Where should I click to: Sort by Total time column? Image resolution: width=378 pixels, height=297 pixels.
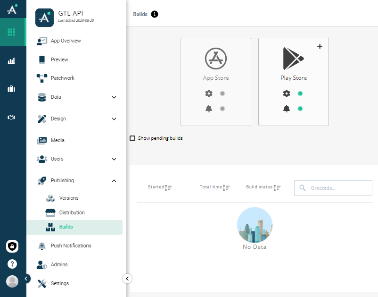(x=214, y=187)
